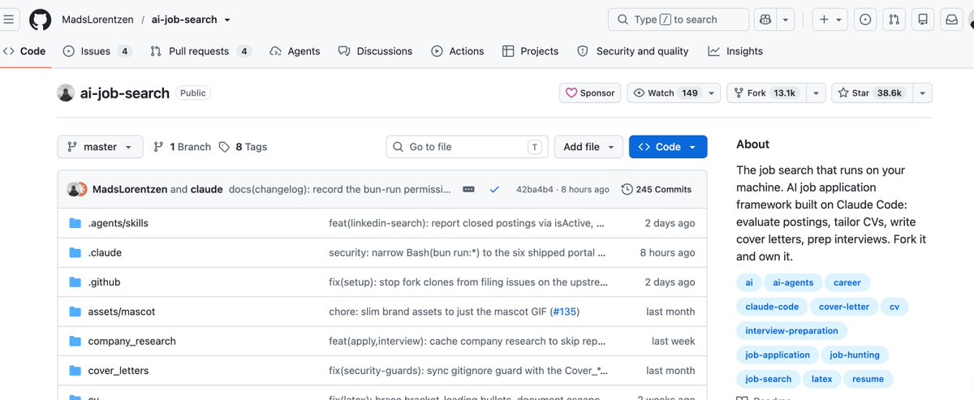This screenshot has height=400, width=974.
Task: Click the .github folder icon
Action: tap(75, 282)
